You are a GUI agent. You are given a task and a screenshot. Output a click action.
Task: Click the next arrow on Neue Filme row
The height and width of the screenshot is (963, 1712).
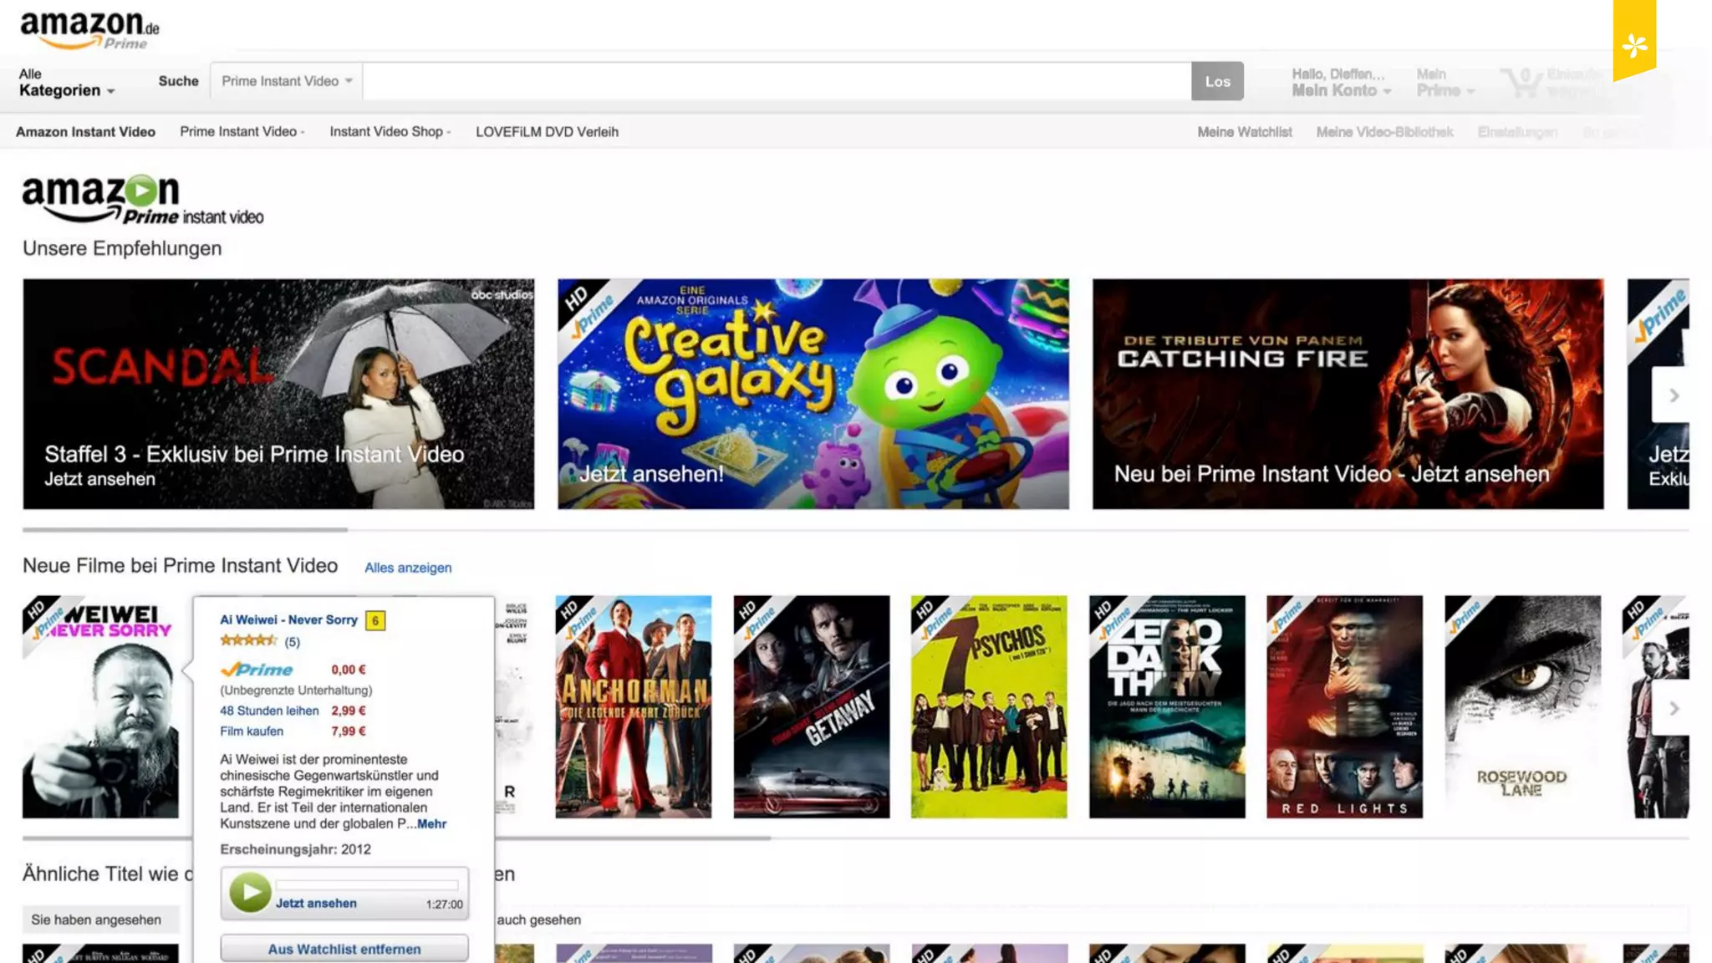(x=1673, y=708)
